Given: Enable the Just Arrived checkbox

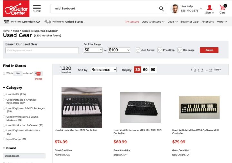Looking at the screenshot, I should point(138,50).
